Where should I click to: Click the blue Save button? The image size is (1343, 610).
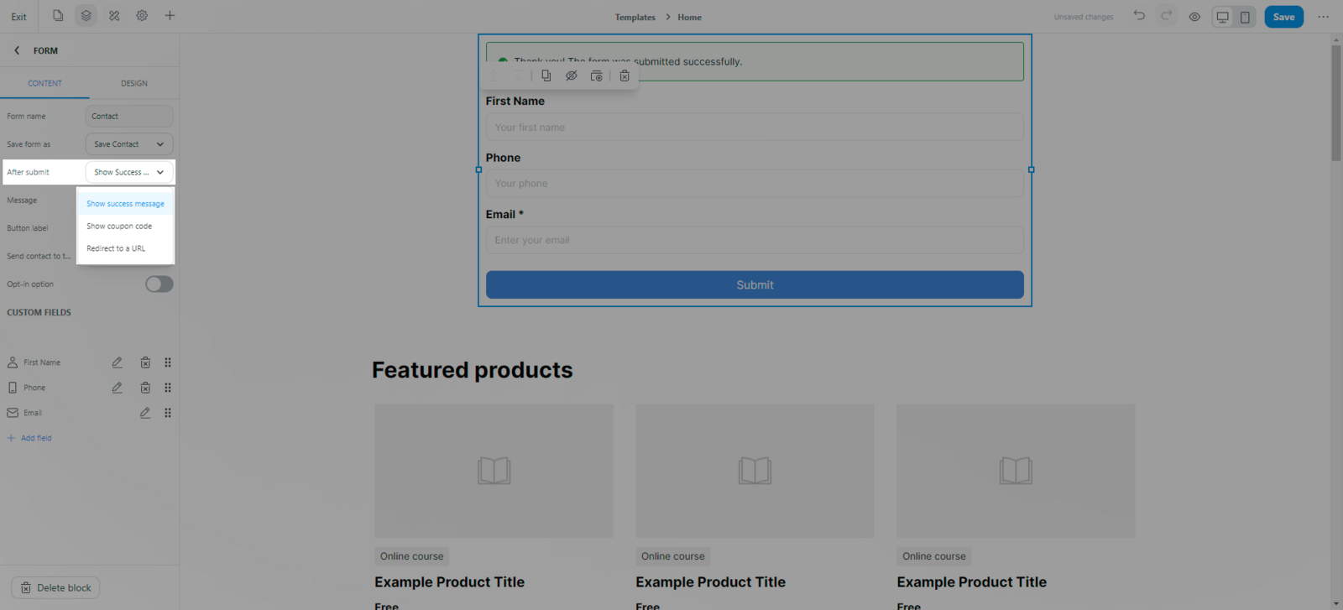click(1283, 17)
